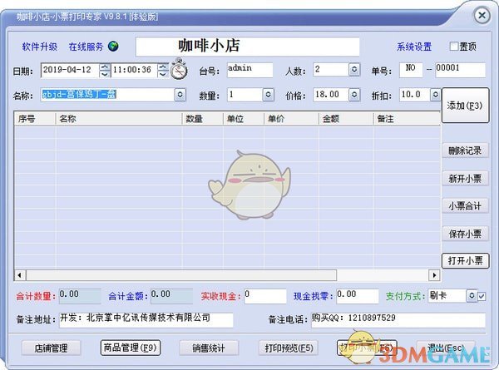Open 系统设置 system settings
The width and height of the screenshot is (499, 370).
[x=413, y=47]
